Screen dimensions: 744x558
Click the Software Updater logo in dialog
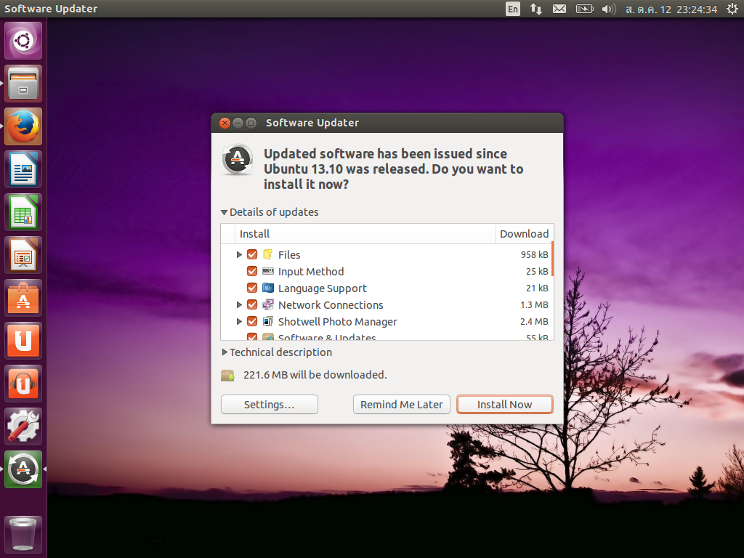pos(238,160)
